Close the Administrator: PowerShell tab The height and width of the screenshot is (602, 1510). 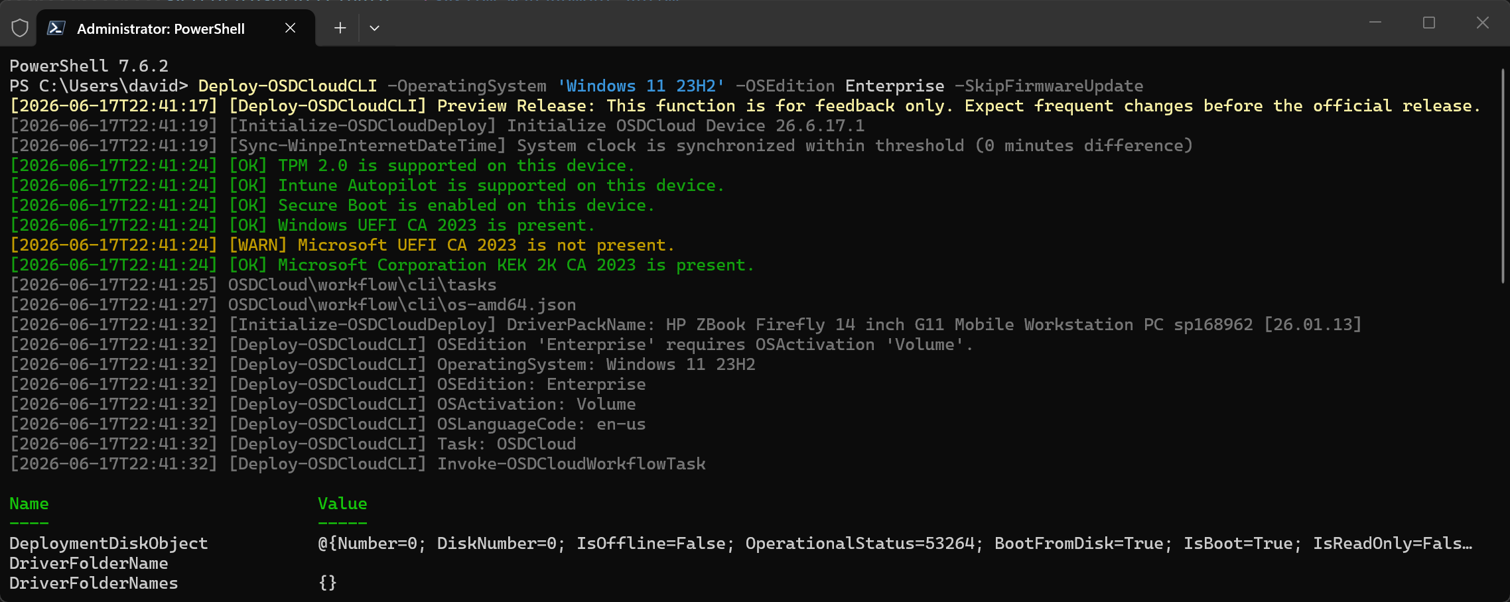pyautogui.click(x=290, y=28)
